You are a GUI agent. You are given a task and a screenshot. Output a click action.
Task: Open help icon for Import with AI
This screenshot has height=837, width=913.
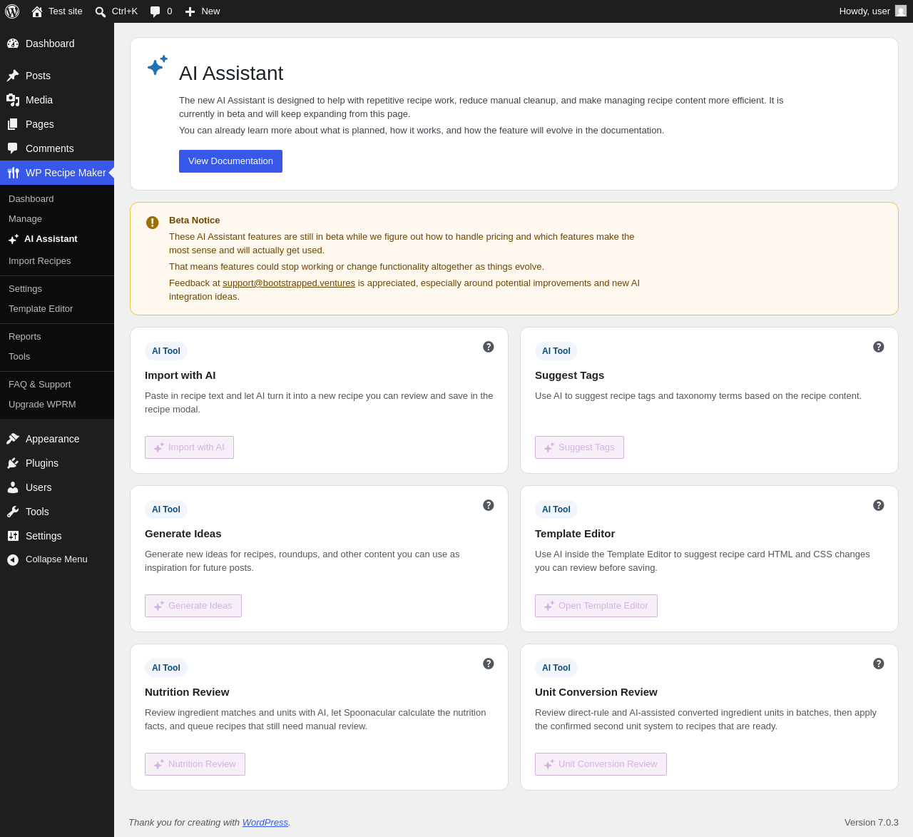point(489,347)
